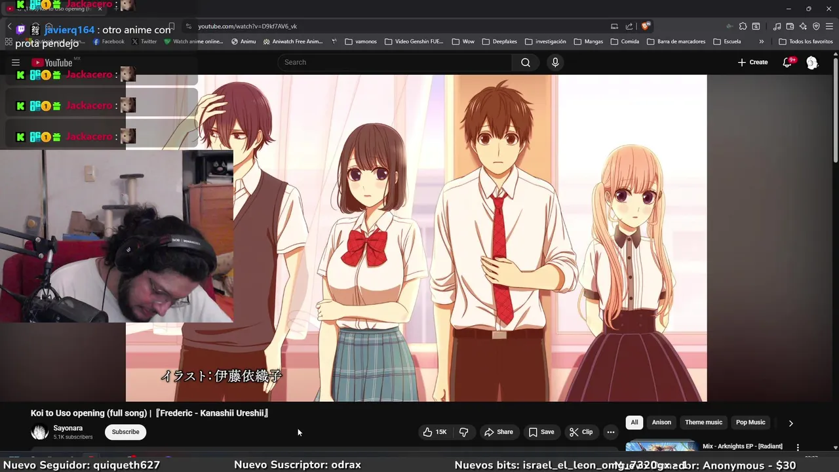Click the Clip button
Image resolution: width=839 pixels, height=472 pixels.
(x=581, y=432)
